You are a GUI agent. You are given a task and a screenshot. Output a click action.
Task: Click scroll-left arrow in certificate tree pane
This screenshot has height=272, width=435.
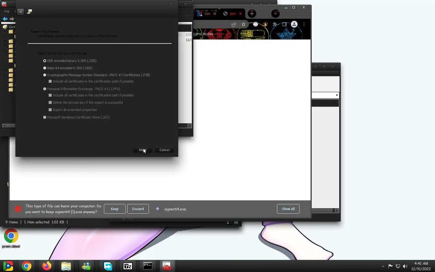point(4,125)
